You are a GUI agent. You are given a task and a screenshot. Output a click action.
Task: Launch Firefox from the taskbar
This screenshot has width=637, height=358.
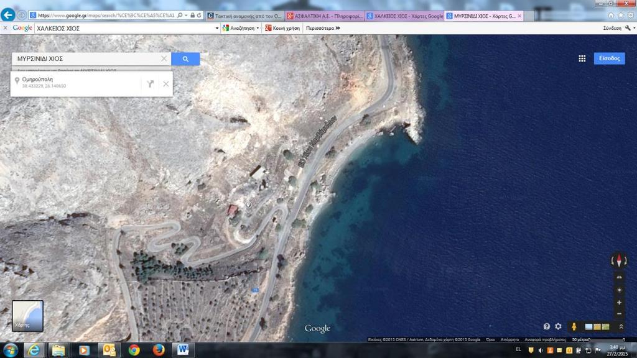point(159,350)
